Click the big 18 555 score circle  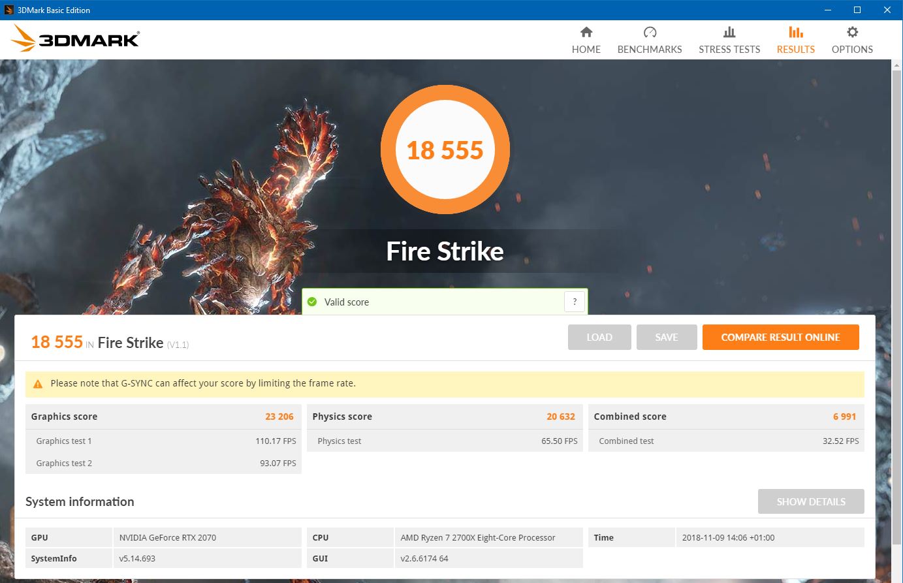click(445, 150)
